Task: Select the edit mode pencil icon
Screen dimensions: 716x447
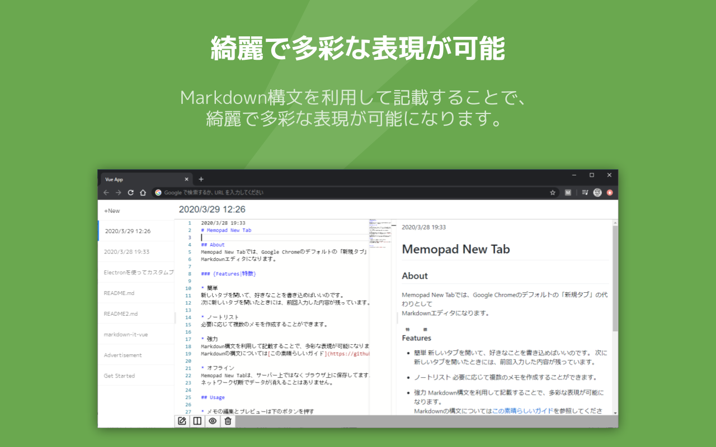Action: (x=182, y=421)
